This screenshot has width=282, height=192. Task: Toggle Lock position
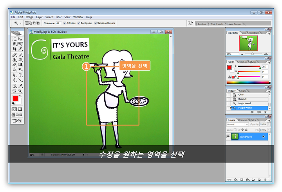click(x=242, y=130)
